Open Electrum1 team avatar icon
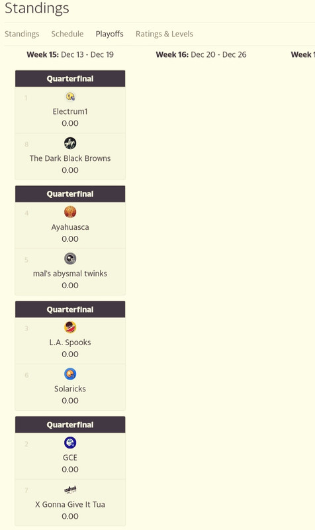The image size is (315, 530). pyautogui.click(x=70, y=97)
